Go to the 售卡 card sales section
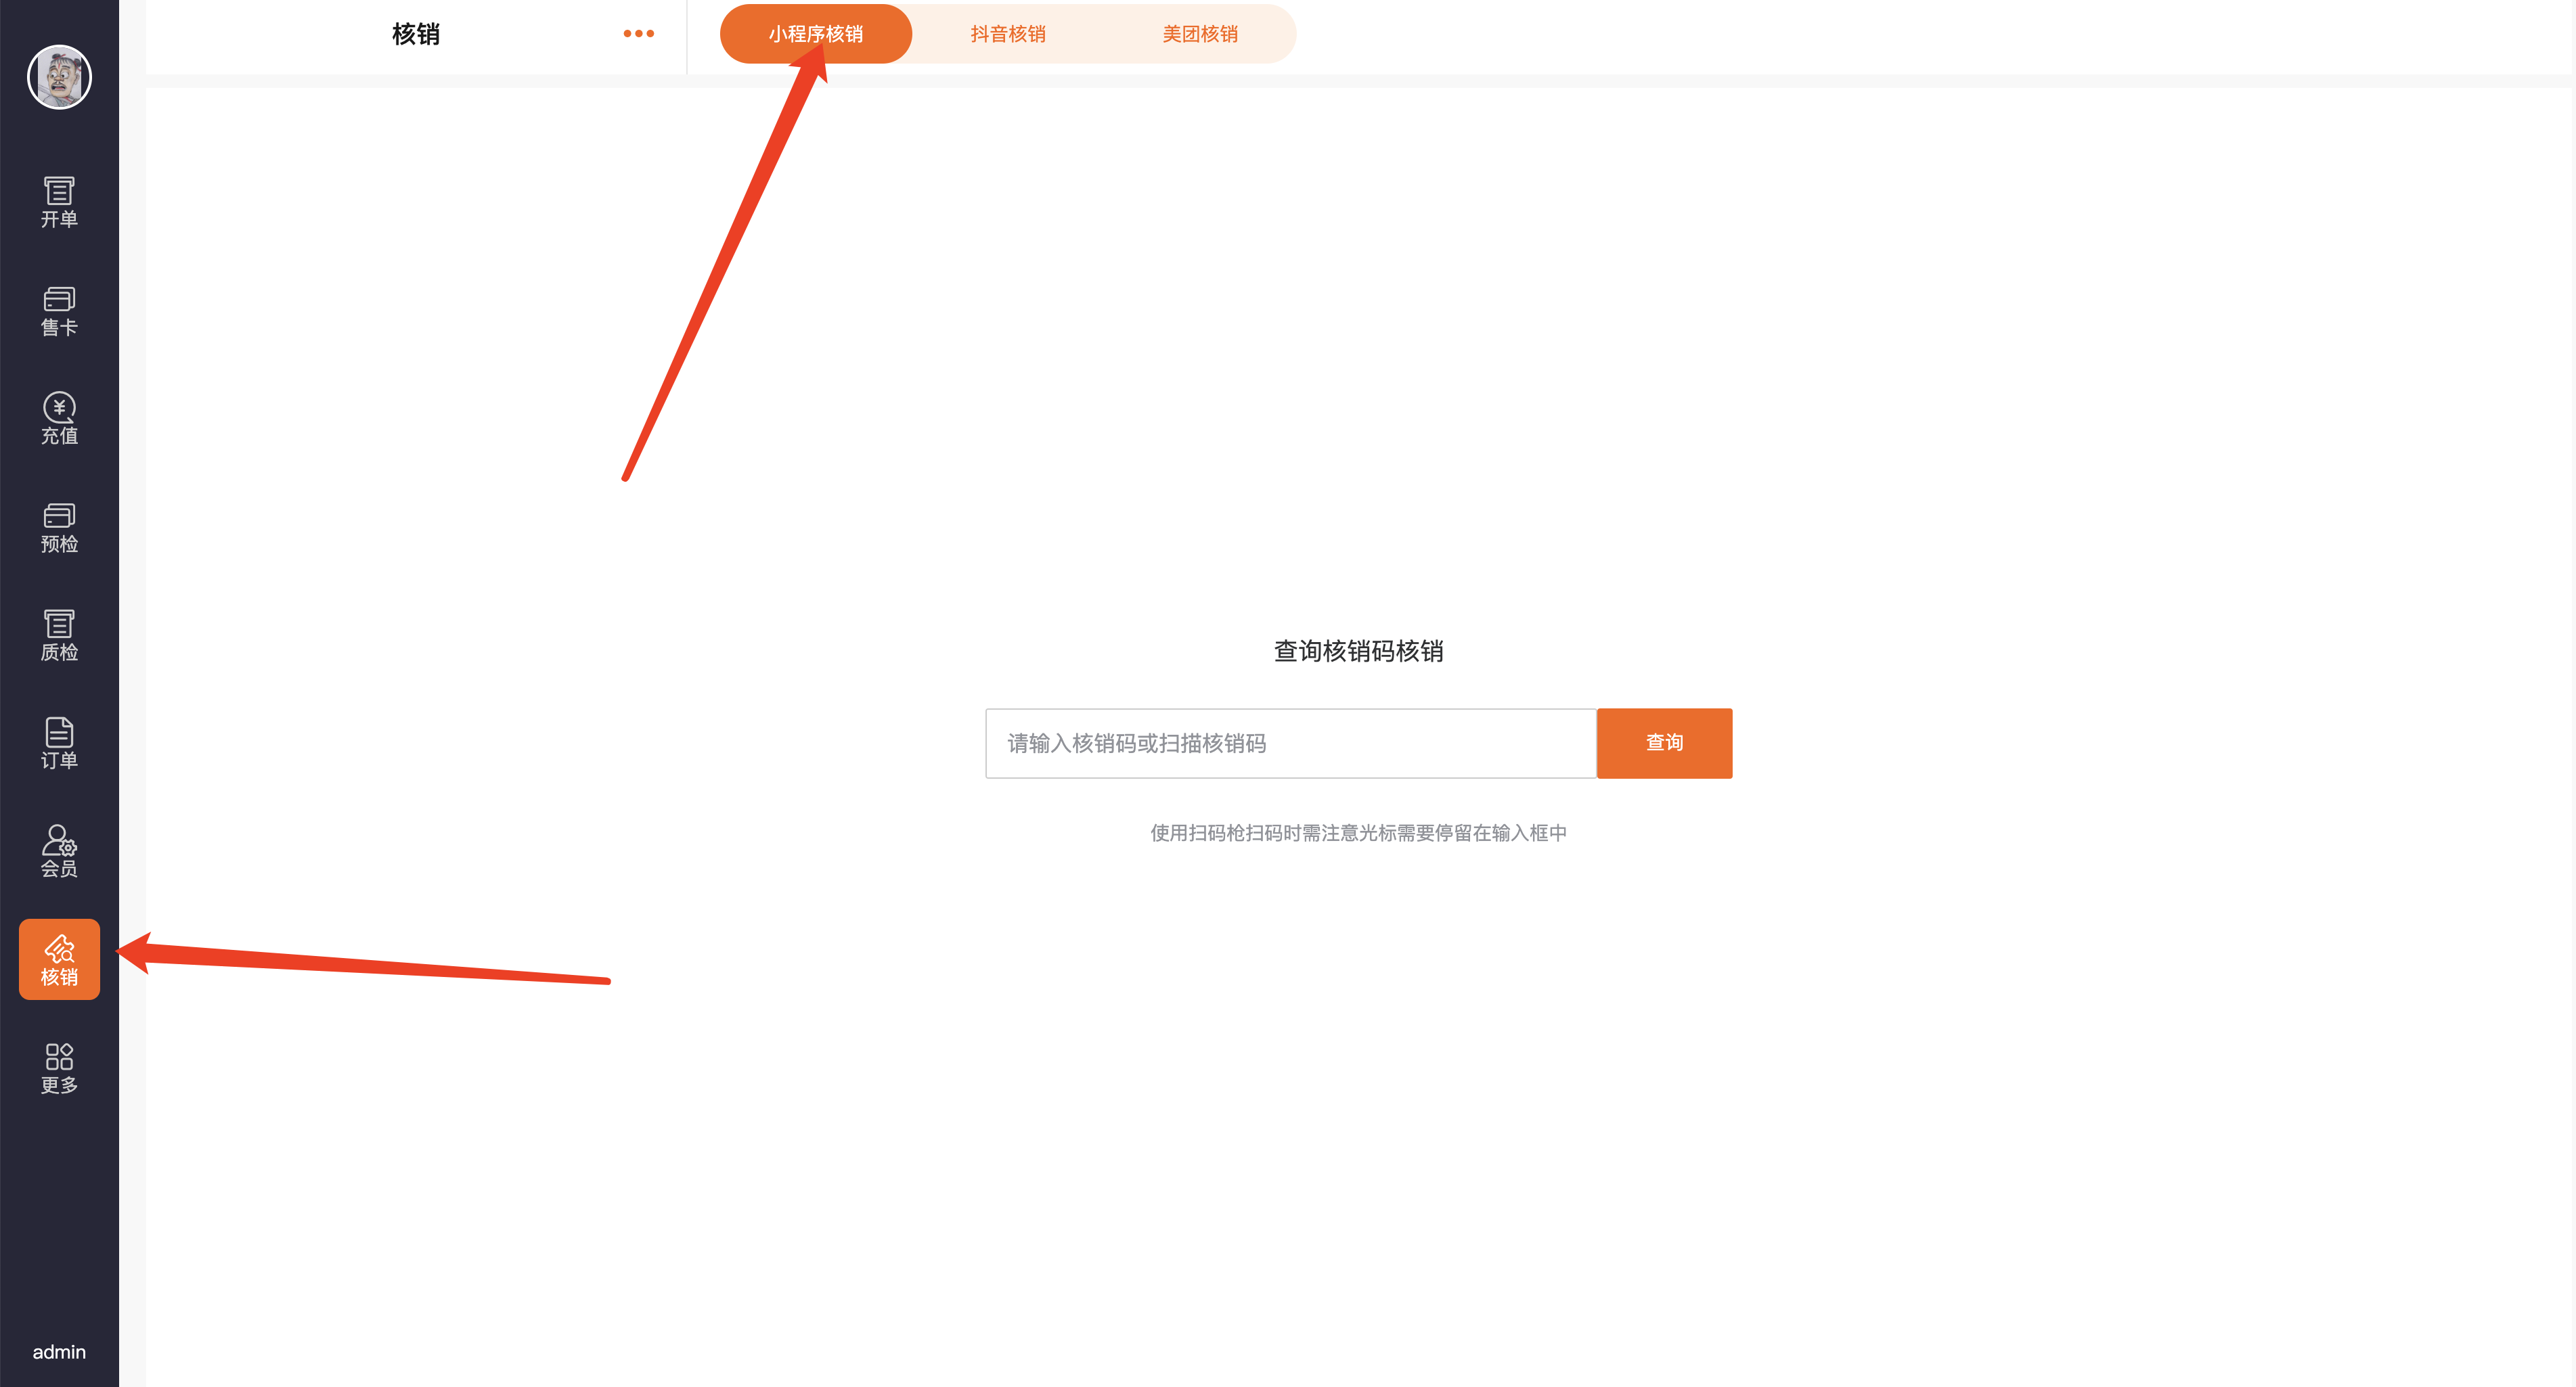The height and width of the screenshot is (1387, 2576). click(59, 310)
